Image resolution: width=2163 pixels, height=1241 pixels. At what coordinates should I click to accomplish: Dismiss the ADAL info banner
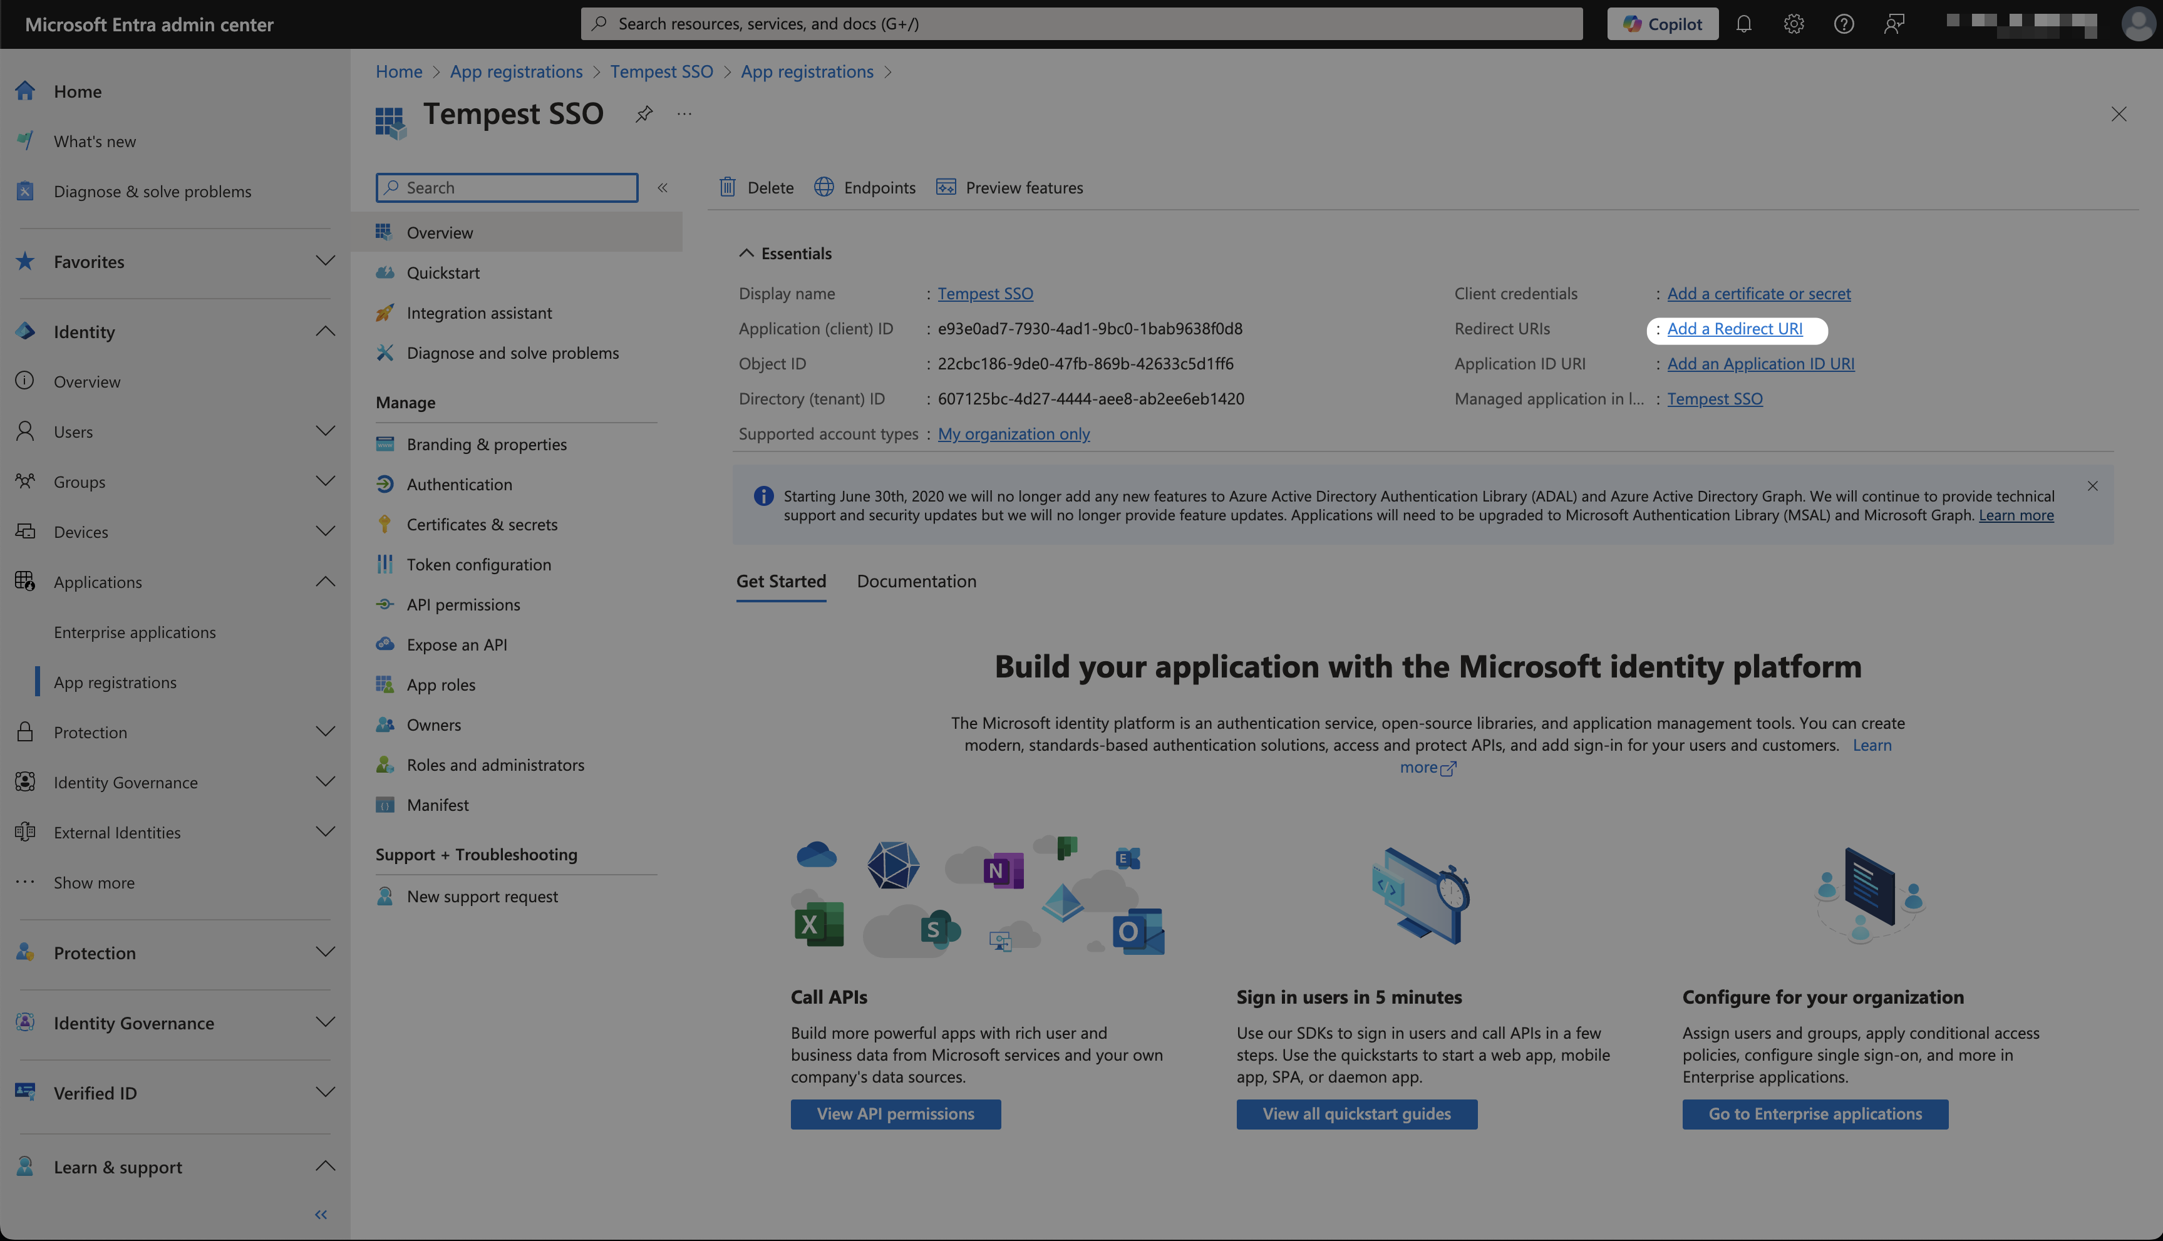tap(2092, 486)
